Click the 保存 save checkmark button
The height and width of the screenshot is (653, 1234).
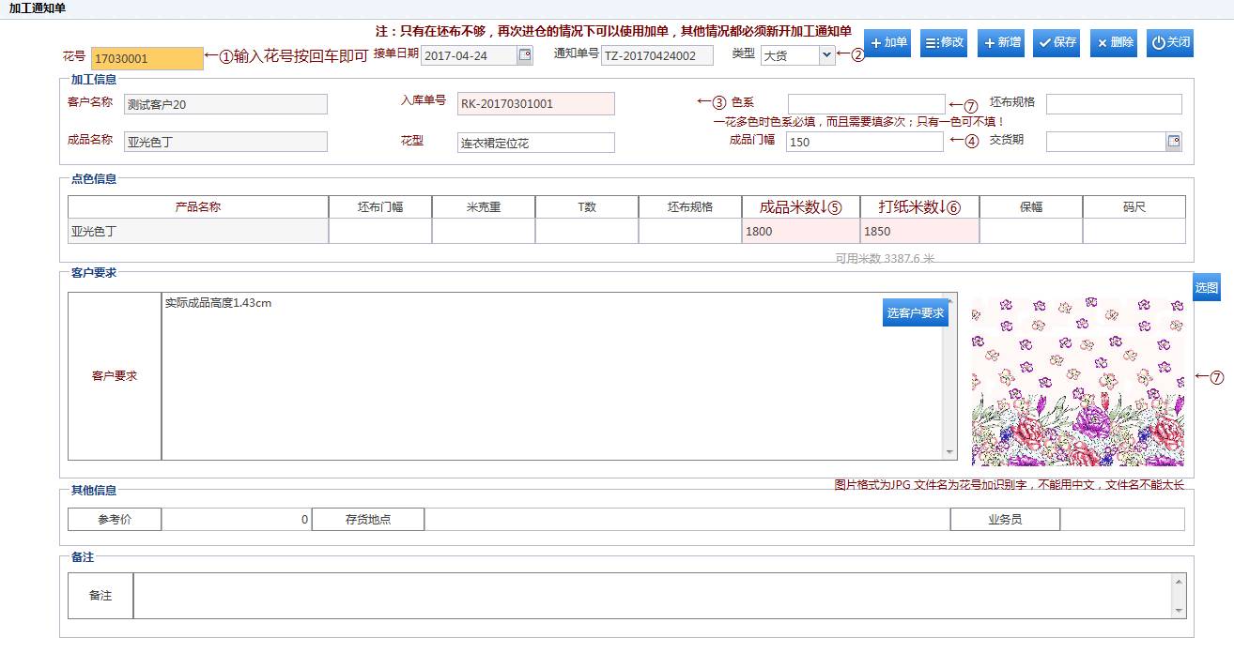pos(1057,43)
